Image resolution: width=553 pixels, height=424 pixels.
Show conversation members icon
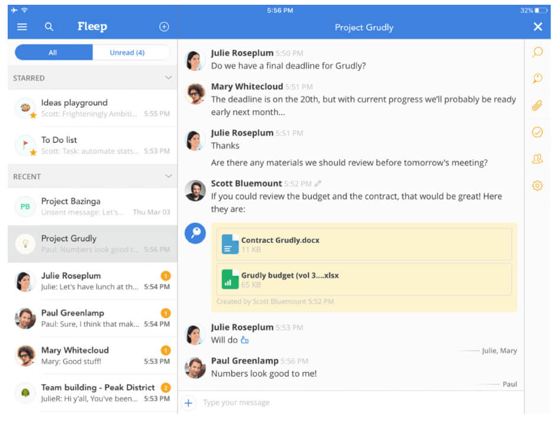[x=537, y=159]
